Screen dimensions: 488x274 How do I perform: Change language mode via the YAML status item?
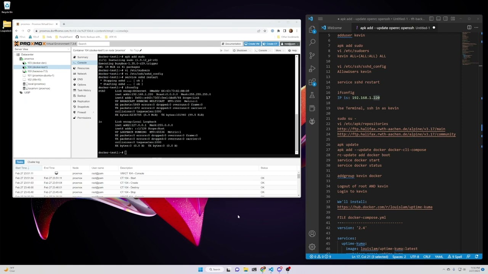coord(439,256)
